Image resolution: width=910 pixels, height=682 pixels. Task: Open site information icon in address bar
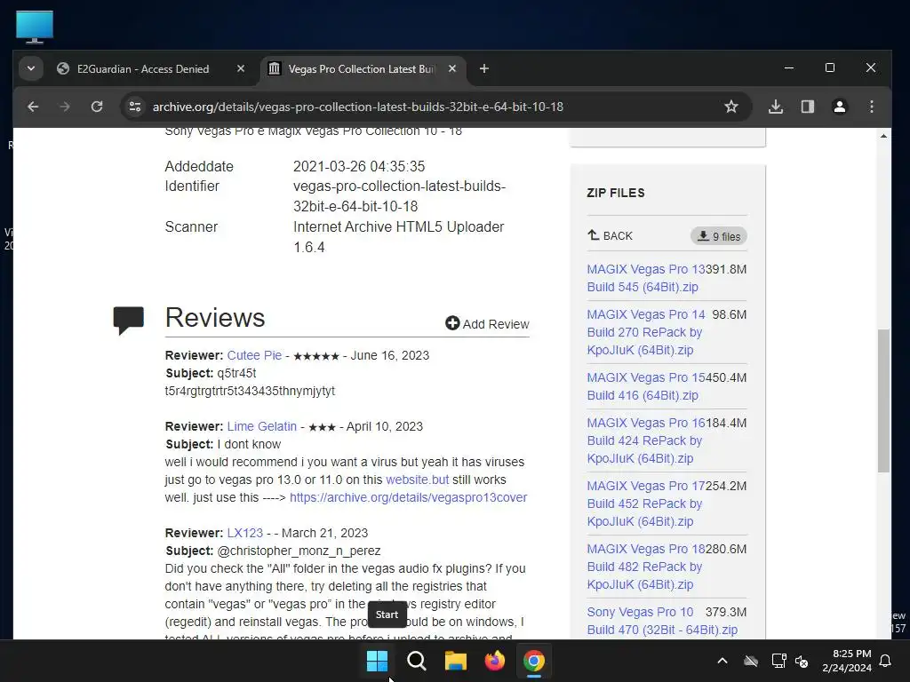(x=135, y=107)
